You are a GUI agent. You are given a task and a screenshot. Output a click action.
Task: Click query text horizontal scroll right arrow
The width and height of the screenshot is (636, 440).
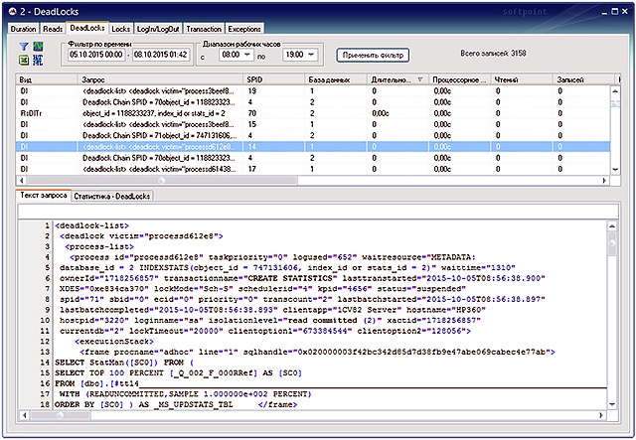click(x=601, y=415)
